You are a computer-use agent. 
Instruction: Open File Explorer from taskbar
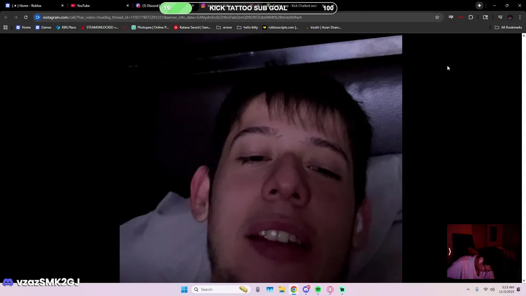click(x=282, y=289)
